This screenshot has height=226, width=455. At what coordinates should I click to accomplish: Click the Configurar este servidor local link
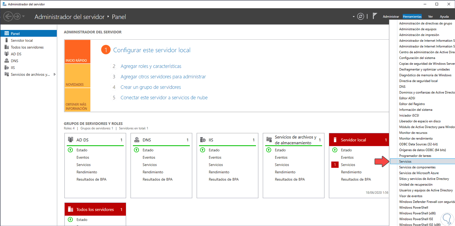pos(152,50)
